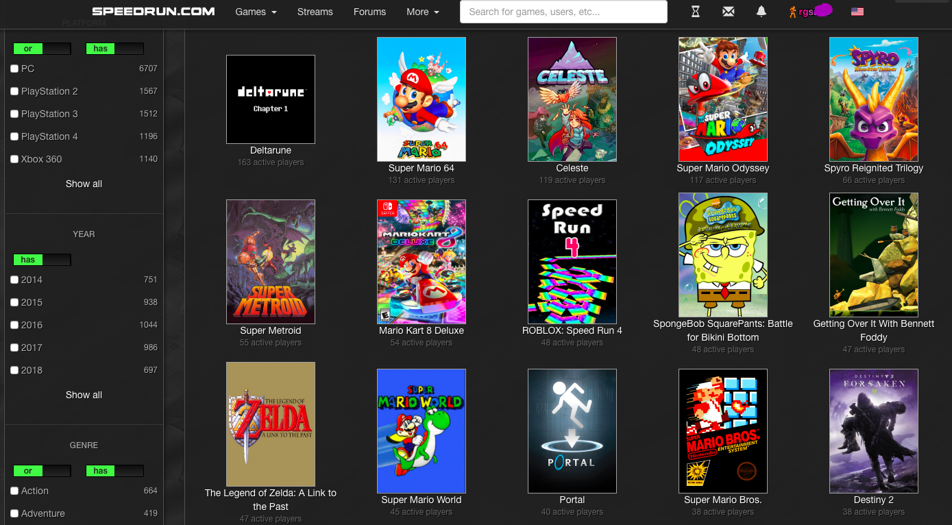Open the Forums page

(369, 12)
